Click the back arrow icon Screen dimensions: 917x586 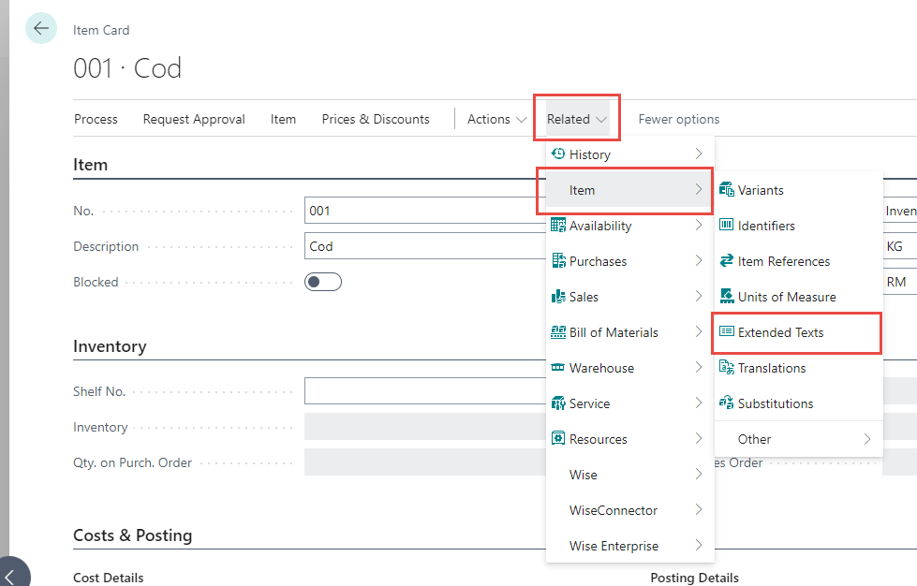pos(40,28)
